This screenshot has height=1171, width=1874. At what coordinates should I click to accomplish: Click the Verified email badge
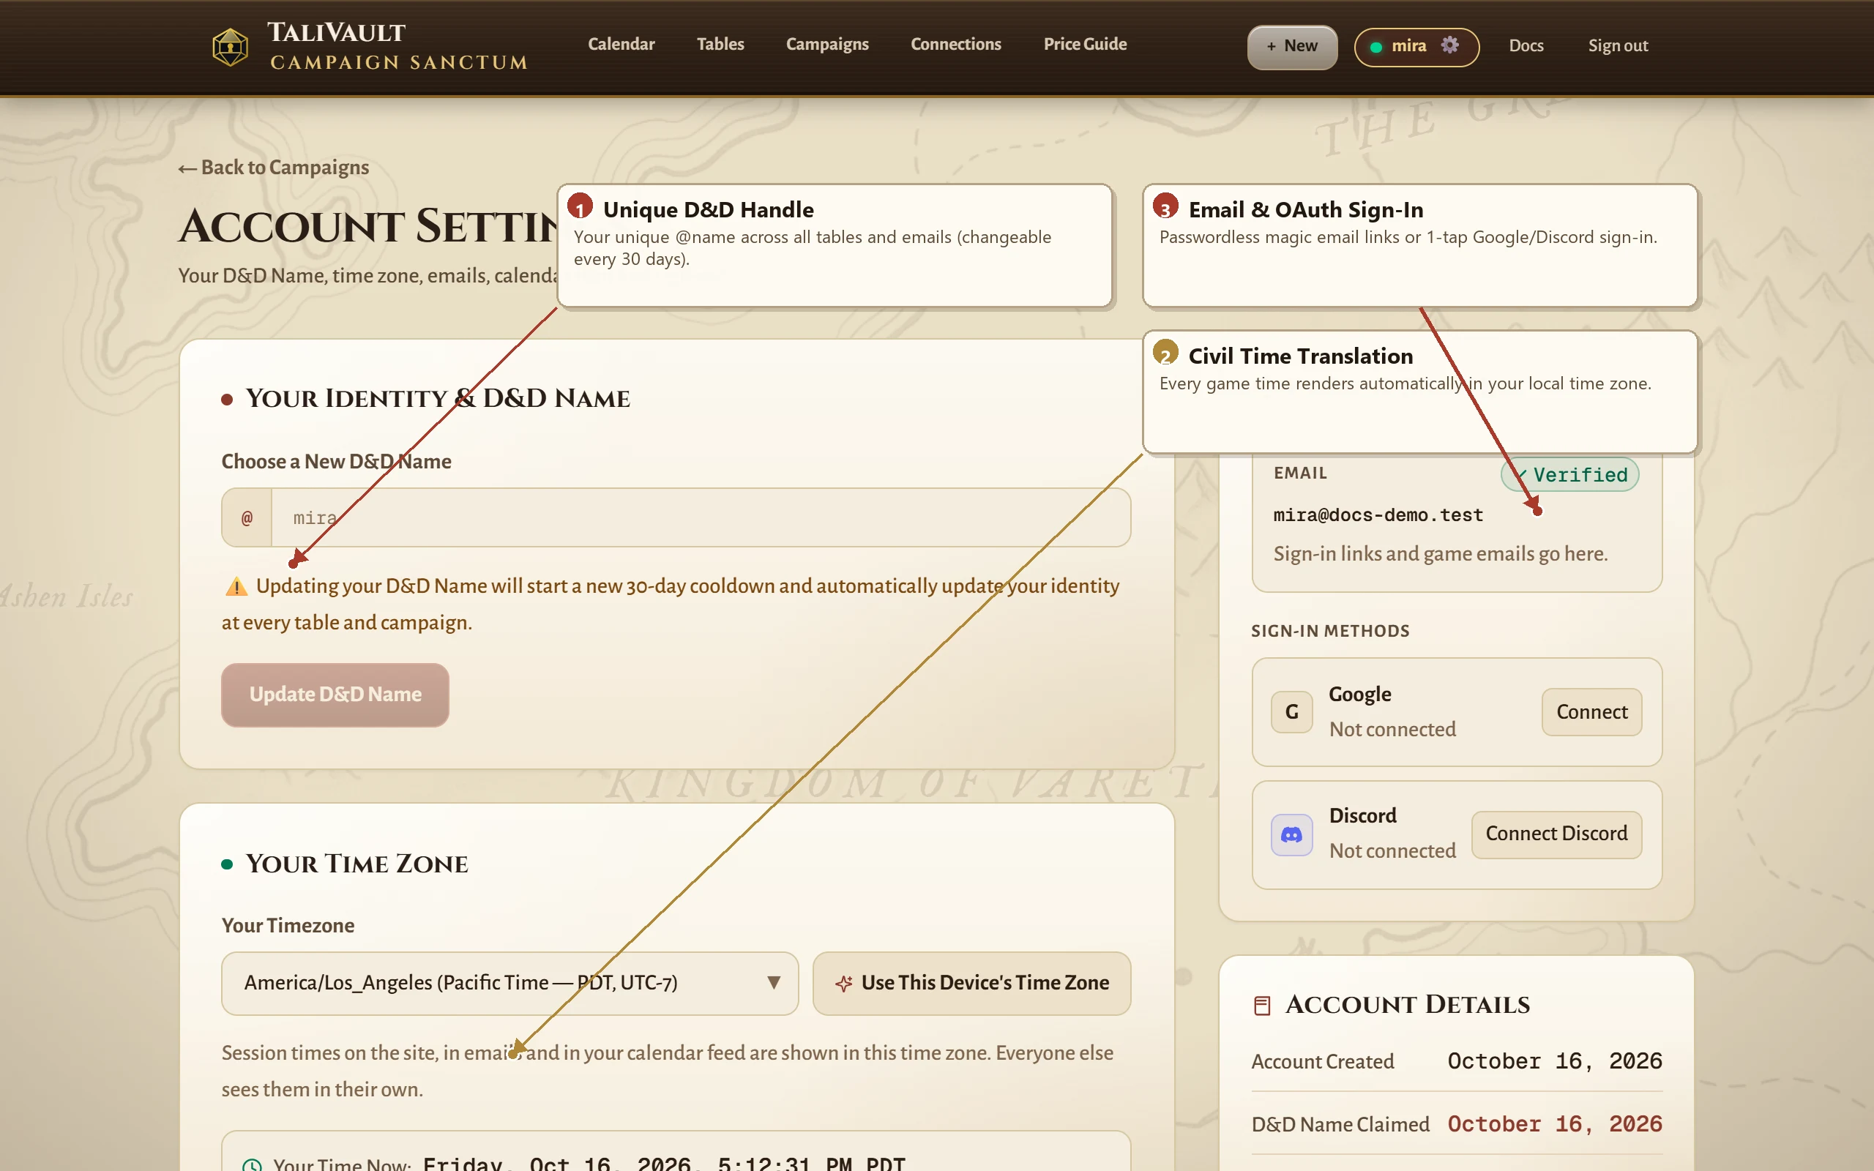coord(1569,475)
